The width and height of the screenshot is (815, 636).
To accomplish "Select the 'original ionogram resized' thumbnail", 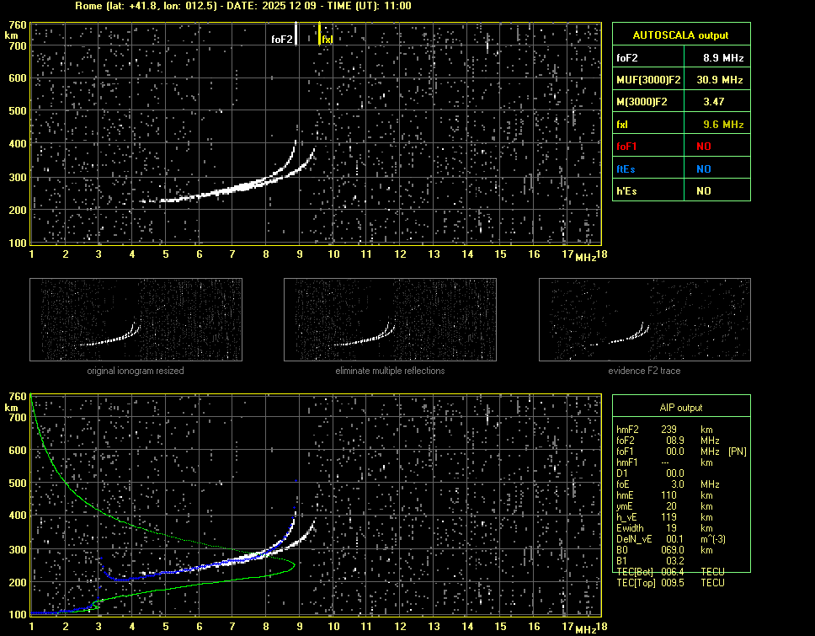I will (136, 318).
